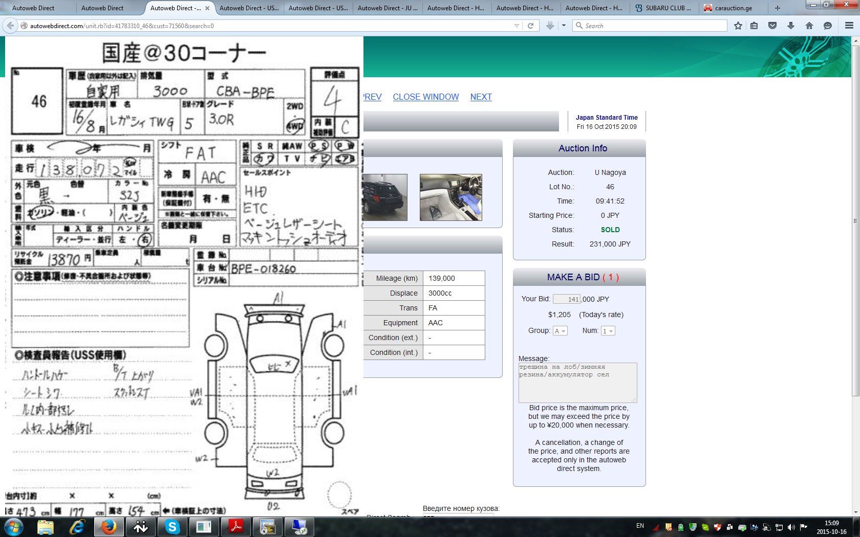Expand the Group dropdown

pyautogui.click(x=560, y=331)
